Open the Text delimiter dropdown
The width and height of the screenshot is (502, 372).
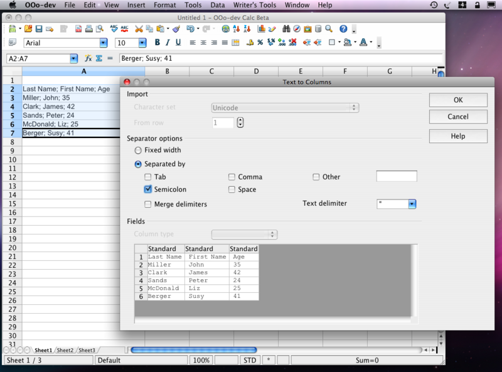(x=412, y=204)
